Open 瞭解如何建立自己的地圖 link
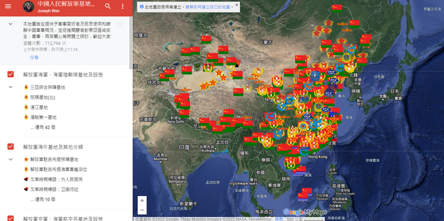The width and height of the screenshot is (444, 221). (x=208, y=7)
